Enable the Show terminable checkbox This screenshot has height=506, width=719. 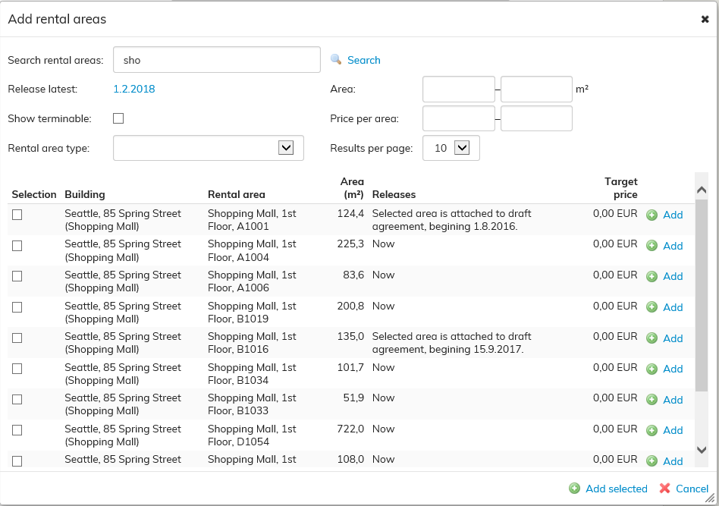[x=118, y=118]
